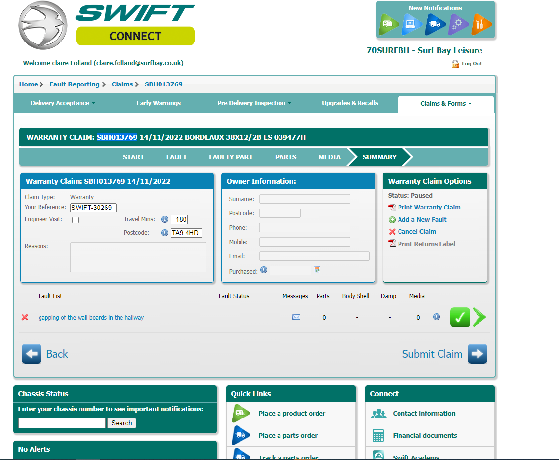This screenshot has height=460, width=559.
Task: Click the owner Email field
Action: coord(315,256)
